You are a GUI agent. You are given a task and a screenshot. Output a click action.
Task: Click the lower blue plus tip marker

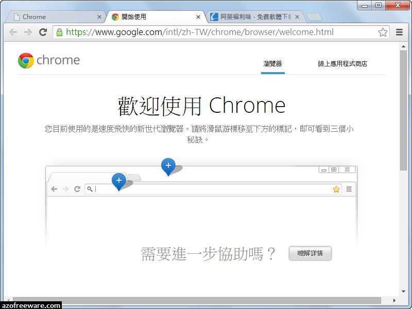pos(118,180)
